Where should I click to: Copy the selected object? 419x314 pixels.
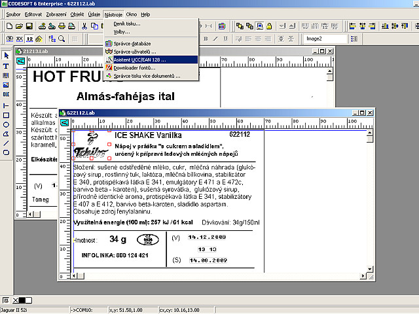point(94,26)
